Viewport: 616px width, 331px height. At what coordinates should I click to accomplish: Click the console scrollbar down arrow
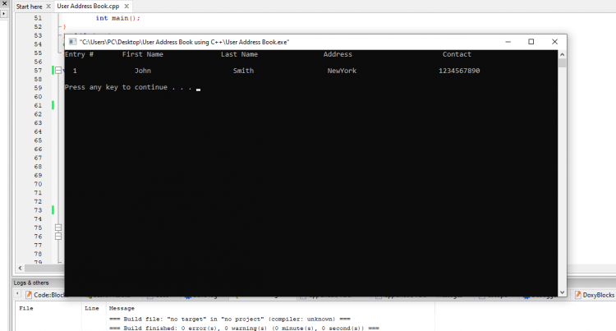click(x=562, y=292)
